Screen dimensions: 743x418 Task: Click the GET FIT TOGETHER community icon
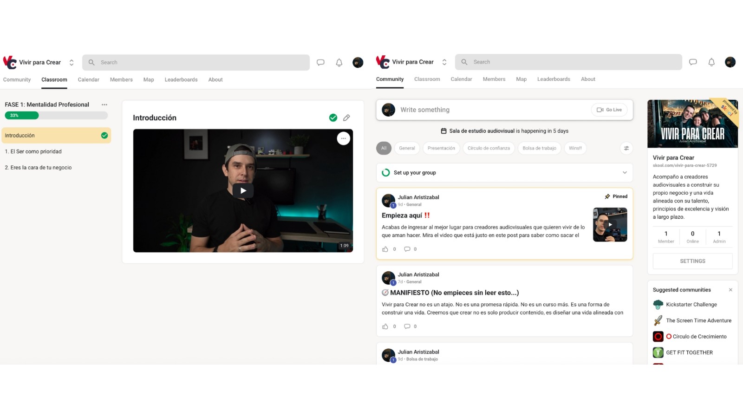658,353
